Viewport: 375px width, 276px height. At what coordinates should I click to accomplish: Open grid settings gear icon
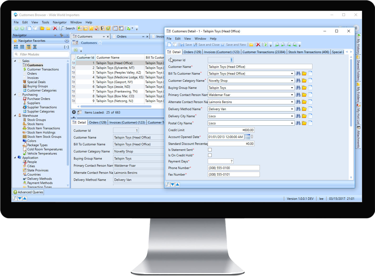74,112
